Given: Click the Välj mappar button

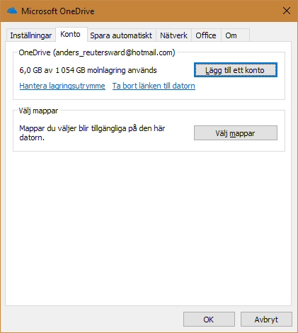Looking at the screenshot, I should click(x=236, y=133).
